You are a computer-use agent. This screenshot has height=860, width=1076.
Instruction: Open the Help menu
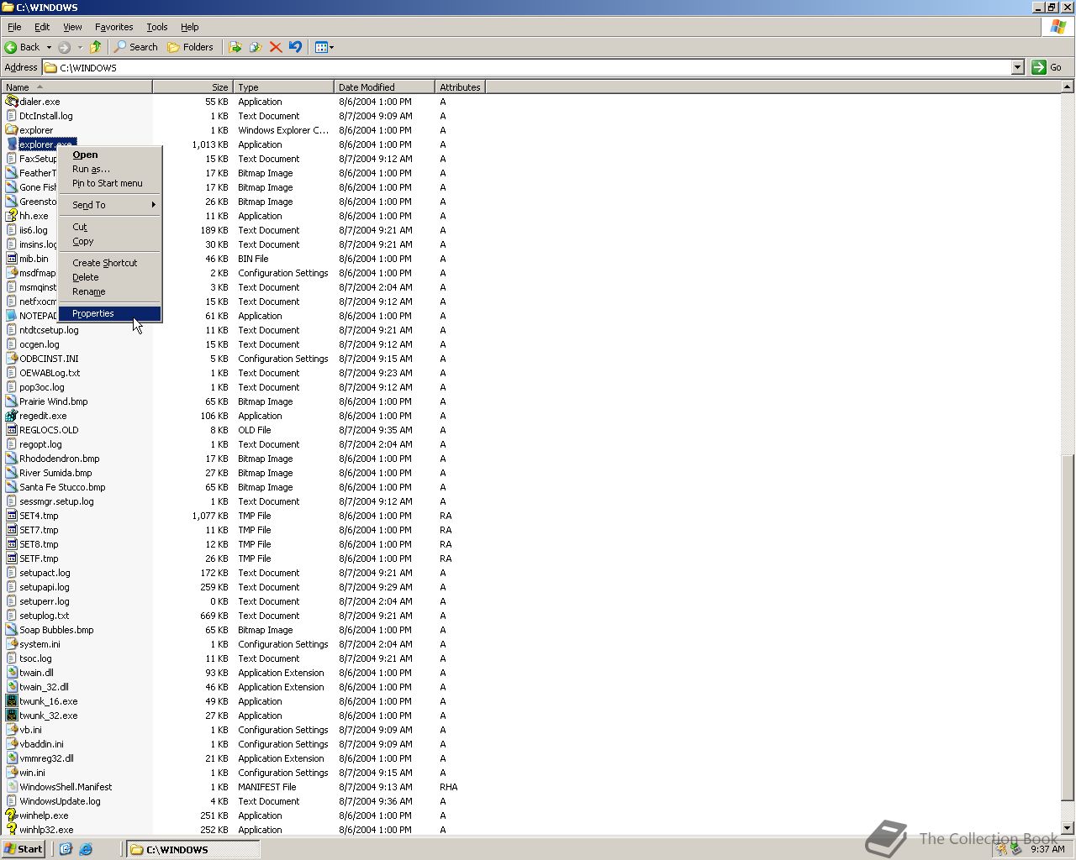pyautogui.click(x=190, y=27)
